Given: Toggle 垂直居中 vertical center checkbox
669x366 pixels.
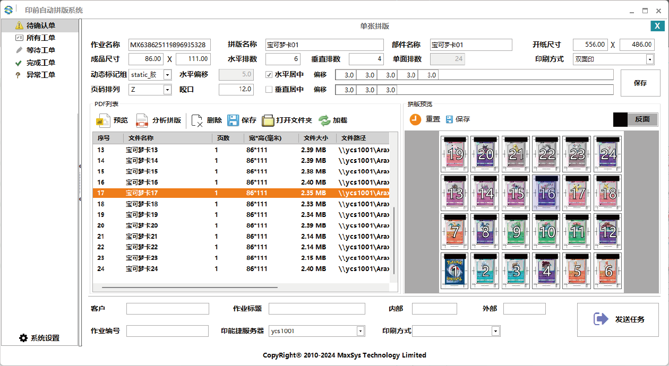Looking at the screenshot, I should tap(269, 90).
